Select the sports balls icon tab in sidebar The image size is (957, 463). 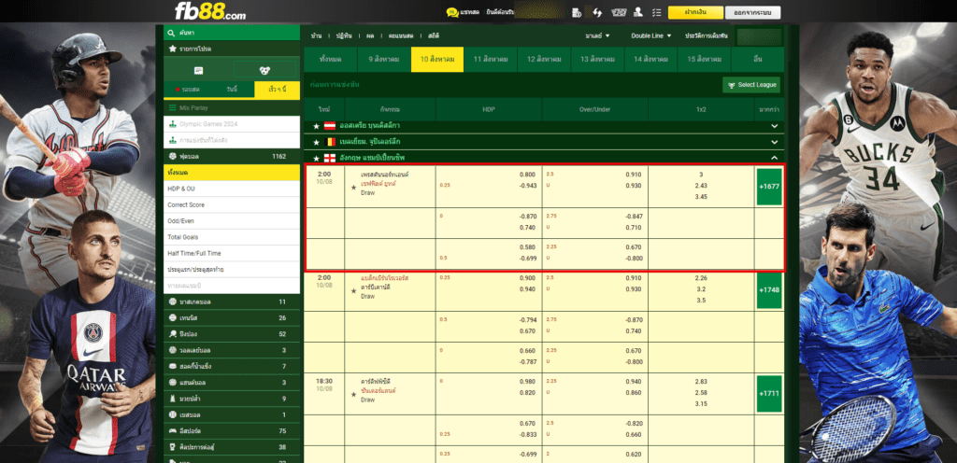point(264,71)
